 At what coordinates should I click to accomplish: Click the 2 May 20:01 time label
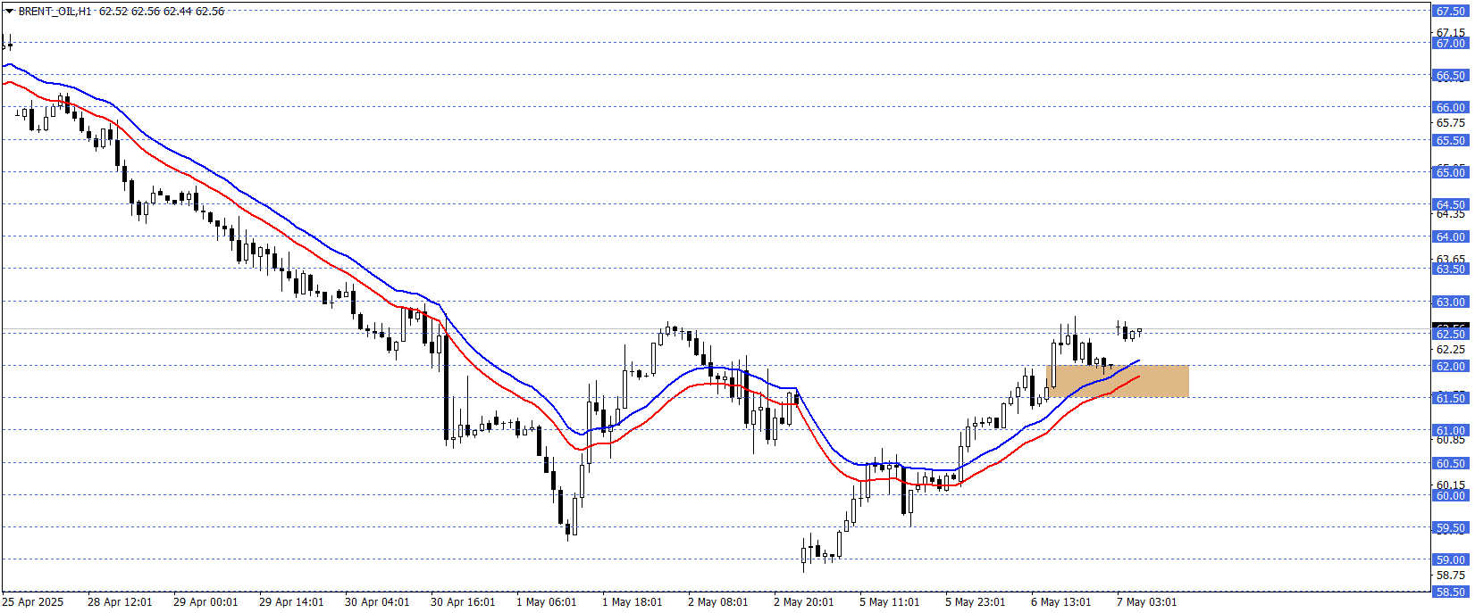804,602
